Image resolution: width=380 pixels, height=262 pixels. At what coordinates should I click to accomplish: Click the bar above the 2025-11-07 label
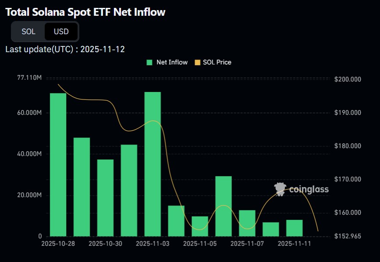coord(247,223)
